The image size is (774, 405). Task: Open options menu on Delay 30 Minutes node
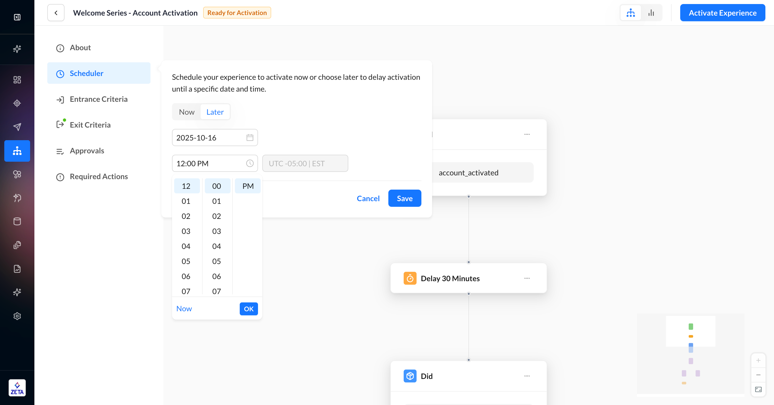[x=527, y=278]
